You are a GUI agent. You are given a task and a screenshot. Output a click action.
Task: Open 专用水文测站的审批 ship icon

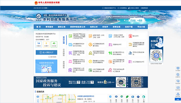pos(130,53)
